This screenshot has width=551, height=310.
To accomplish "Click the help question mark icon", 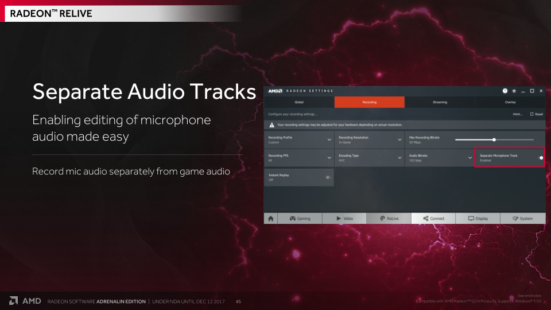I will tap(505, 91).
